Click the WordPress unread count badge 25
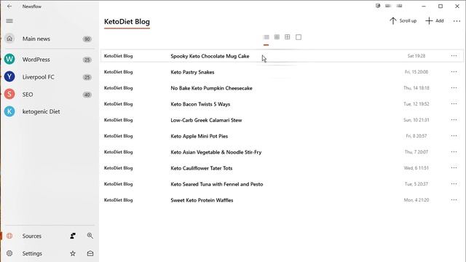 (x=87, y=60)
